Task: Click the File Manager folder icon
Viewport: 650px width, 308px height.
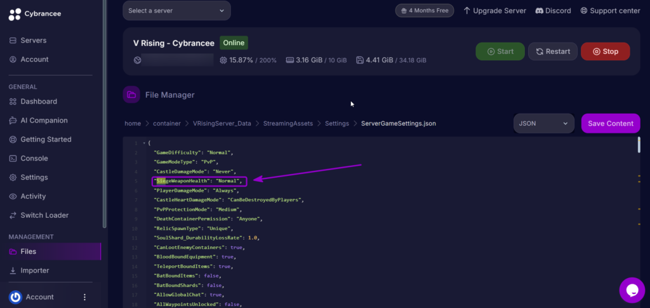Action: click(131, 95)
